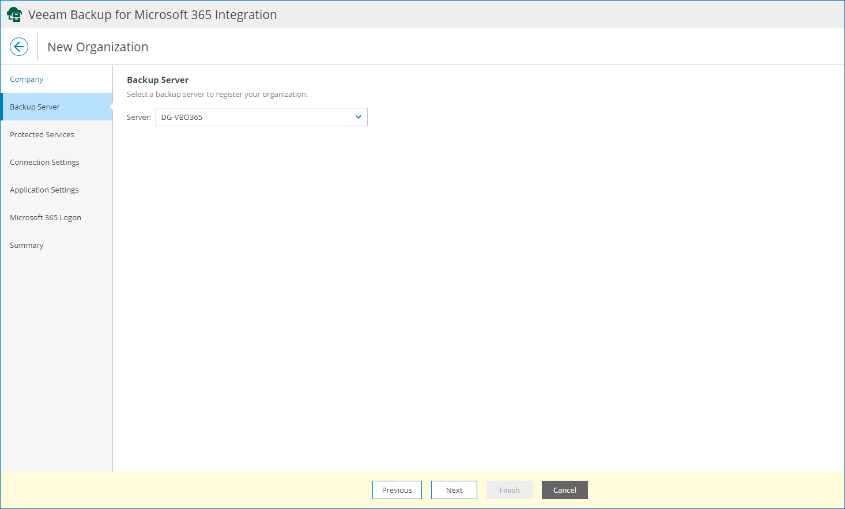
Task: Select the Backup Server step
Action: pyautogui.click(x=35, y=107)
